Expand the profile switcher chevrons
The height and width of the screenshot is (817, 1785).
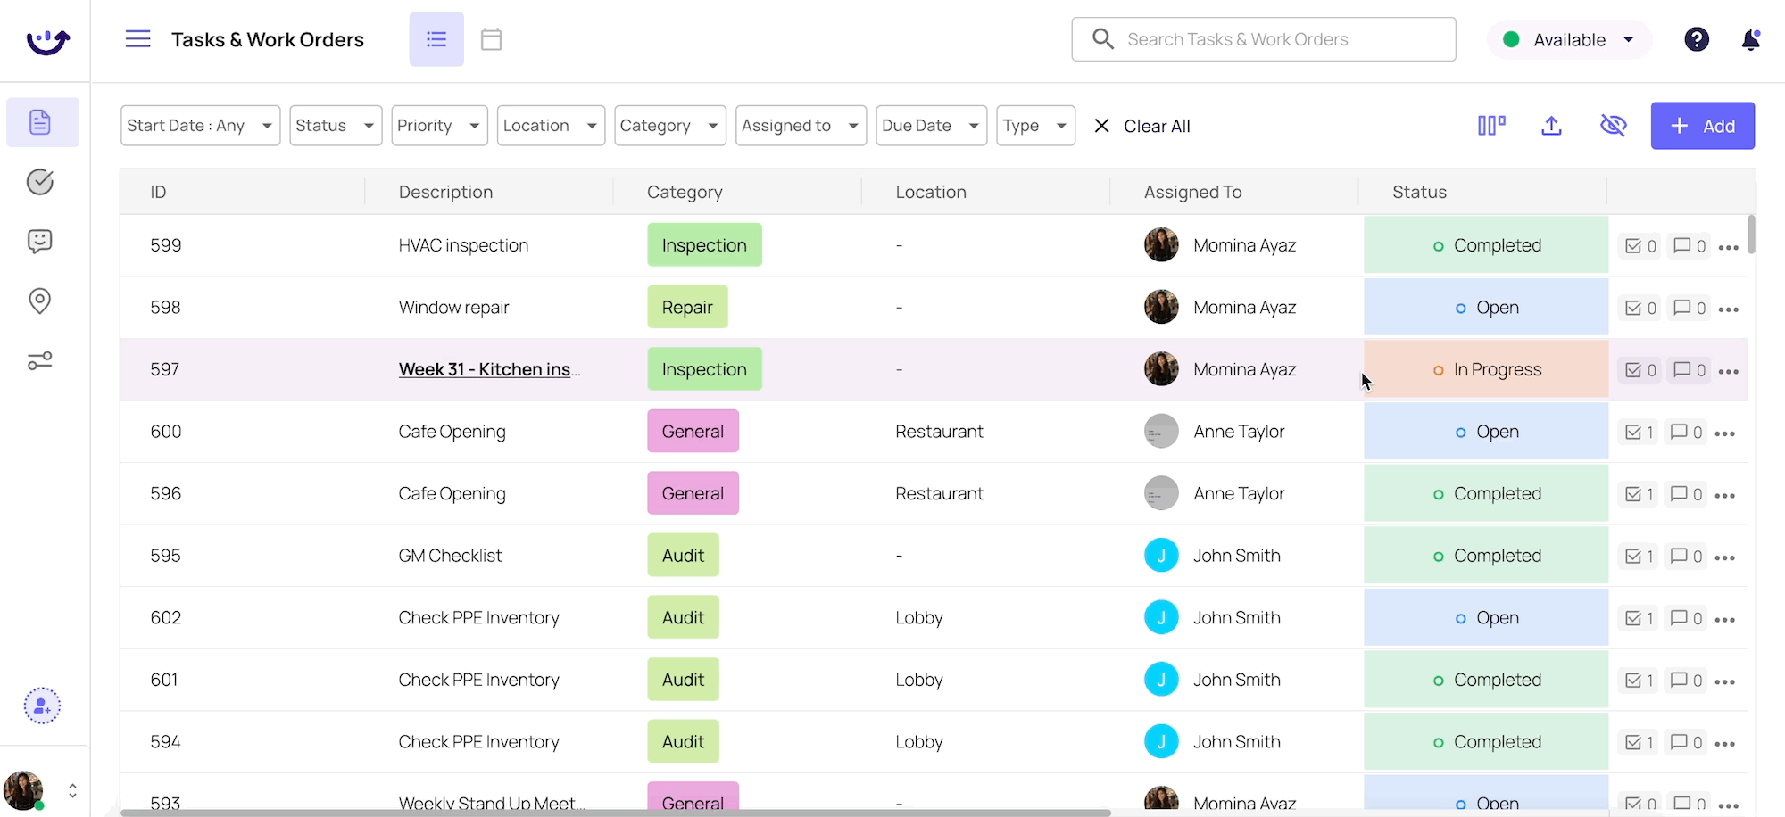[72, 790]
